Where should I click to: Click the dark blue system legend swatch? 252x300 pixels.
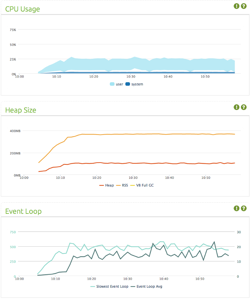coord(127,84)
